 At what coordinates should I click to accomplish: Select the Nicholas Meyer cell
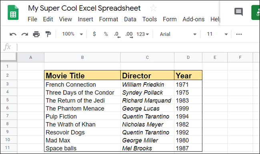(147, 124)
